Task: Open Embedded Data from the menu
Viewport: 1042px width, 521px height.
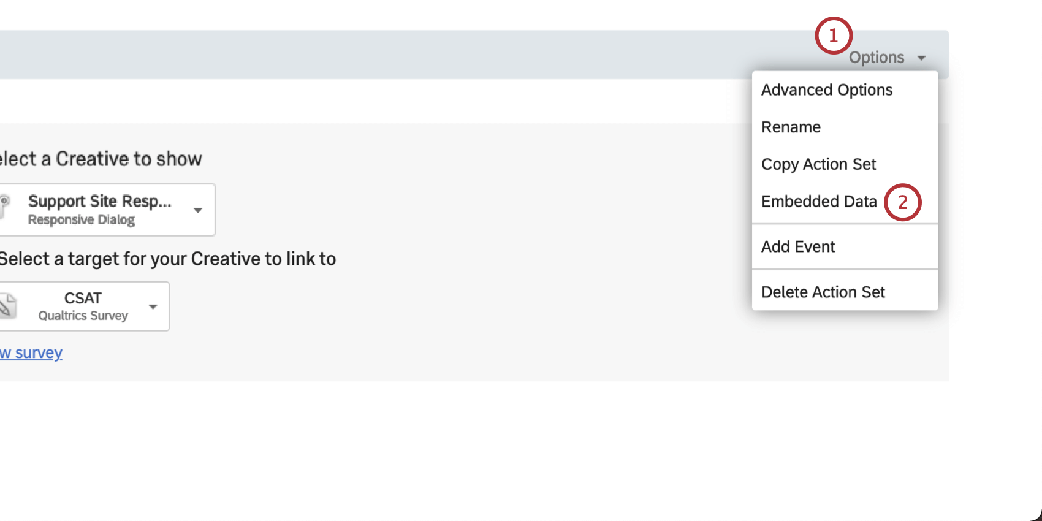Action: pyautogui.click(x=820, y=201)
